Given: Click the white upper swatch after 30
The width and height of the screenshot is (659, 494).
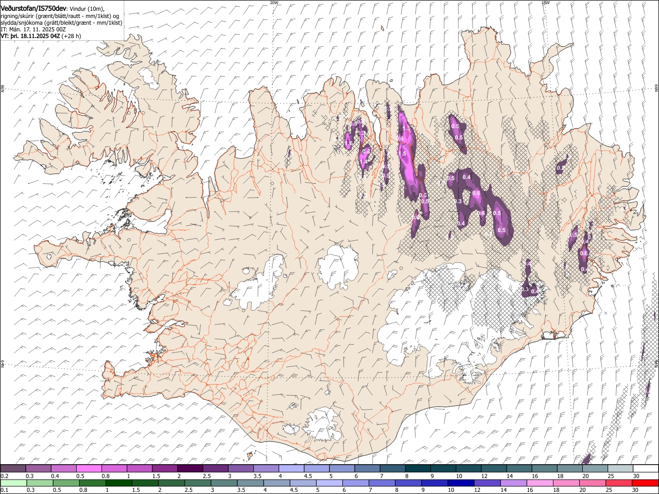Looking at the screenshot, I should pyautogui.click(x=645, y=468).
